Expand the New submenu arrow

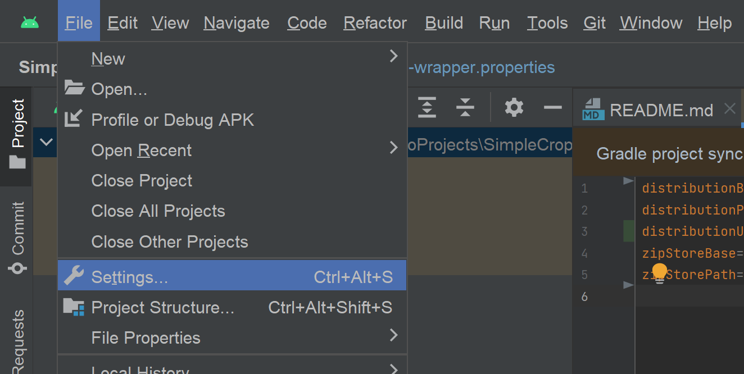click(x=393, y=56)
